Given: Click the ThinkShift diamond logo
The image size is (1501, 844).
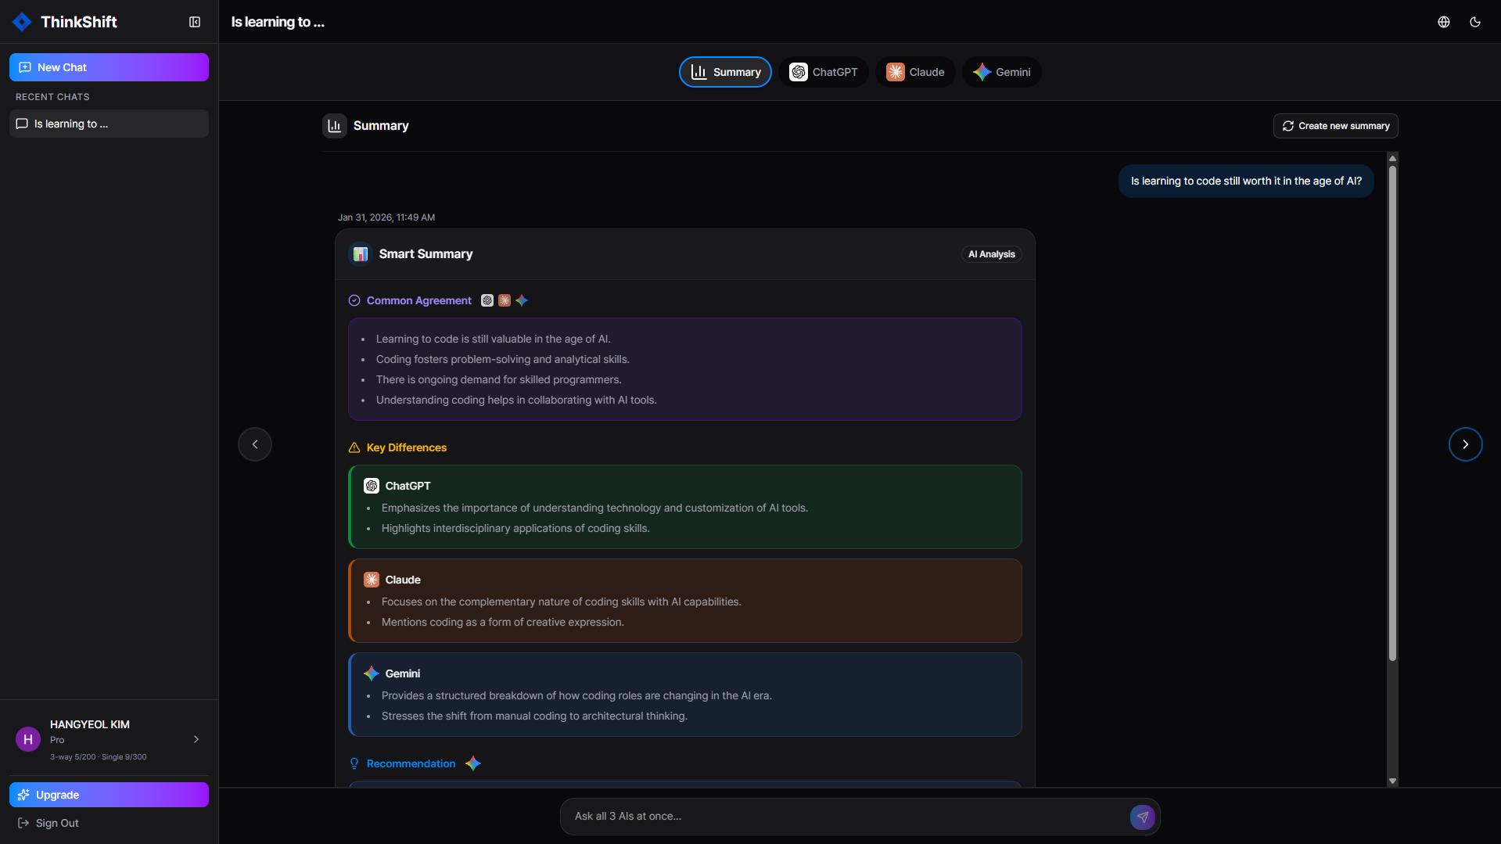Looking at the screenshot, I should coord(22,21).
